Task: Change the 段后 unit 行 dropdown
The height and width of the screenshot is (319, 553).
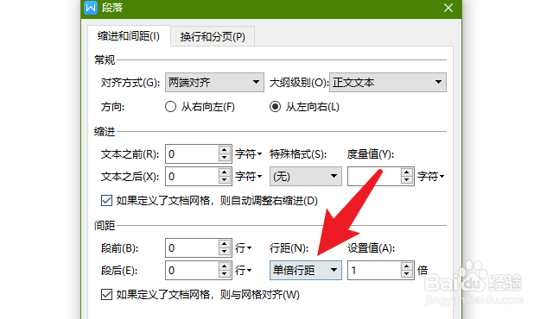Action: click(244, 270)
